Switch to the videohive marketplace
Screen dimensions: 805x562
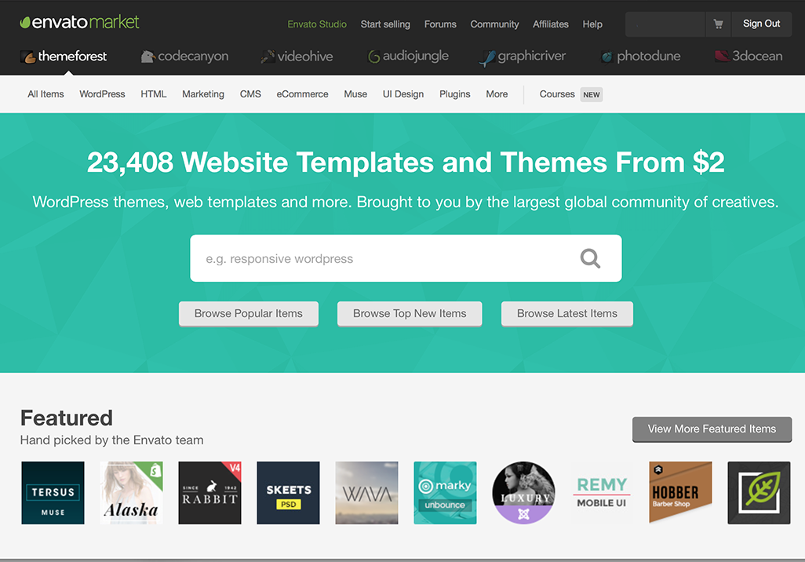[297, 56]
